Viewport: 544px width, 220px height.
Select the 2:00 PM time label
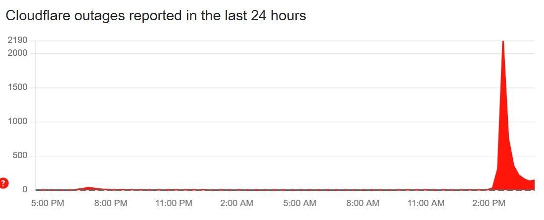[489, 203]
